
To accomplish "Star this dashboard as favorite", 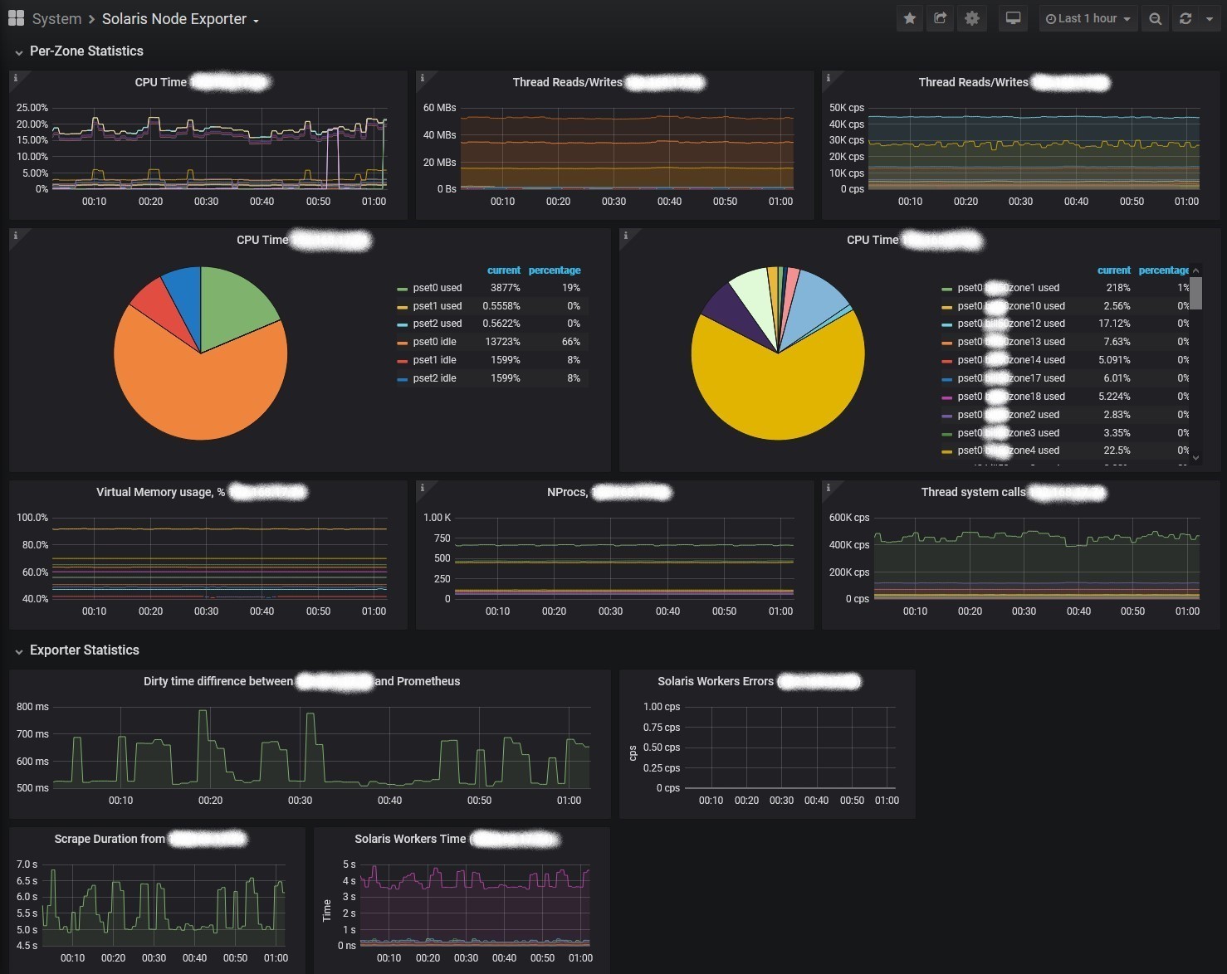I will 910,18.
